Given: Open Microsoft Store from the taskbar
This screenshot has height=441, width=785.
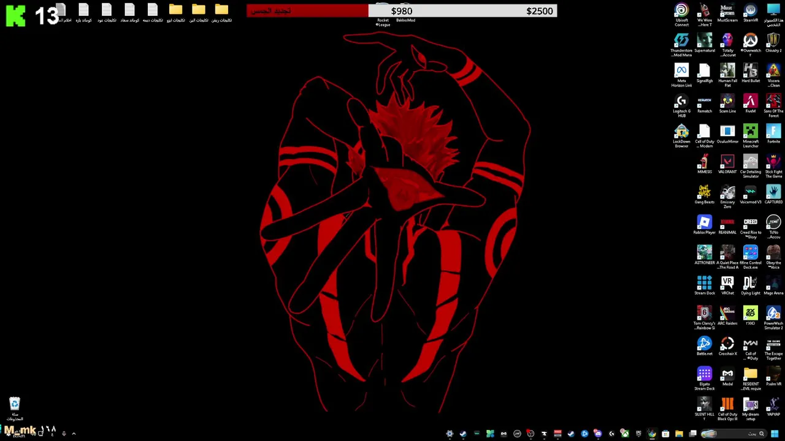Looking at the screenshot, I should click(x=665, y=434).
